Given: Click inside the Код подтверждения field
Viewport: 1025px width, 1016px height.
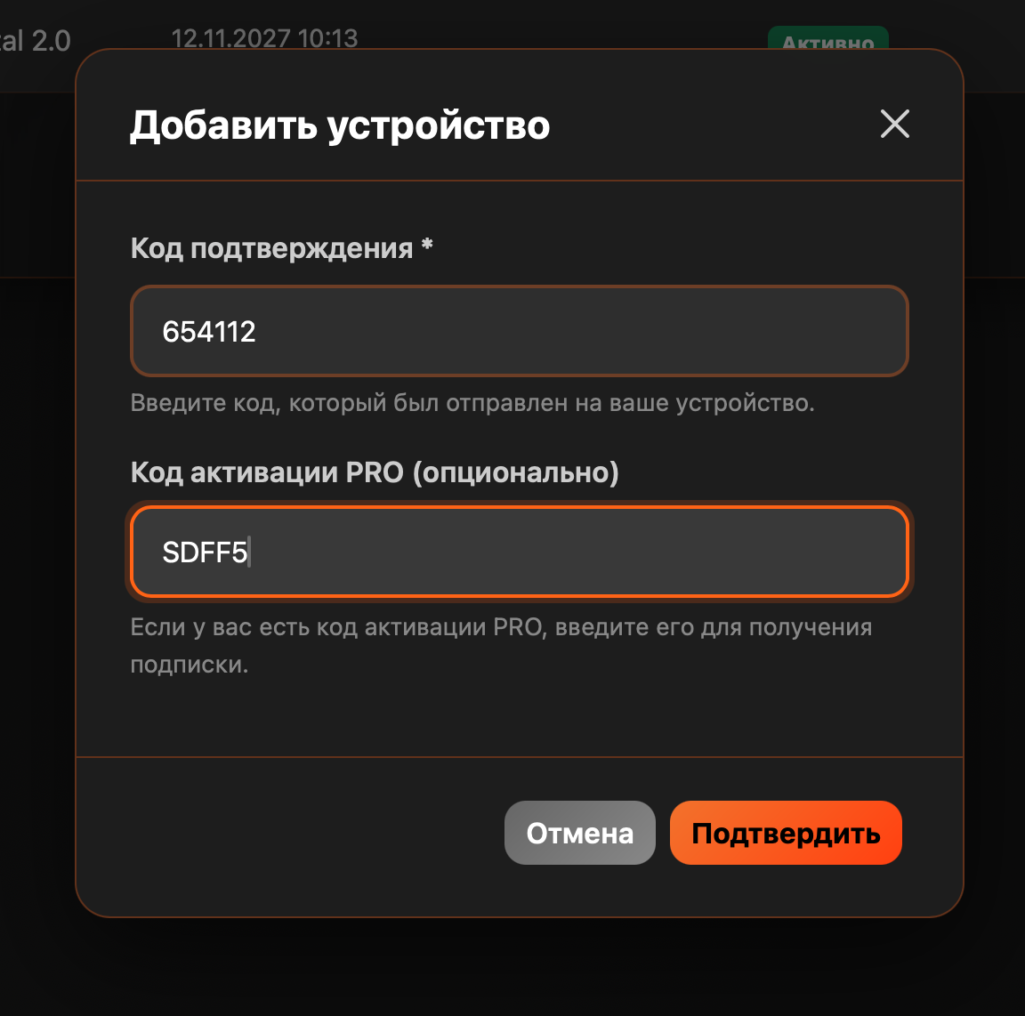Looking at the screenshot, I should click(x=519, y=331).
